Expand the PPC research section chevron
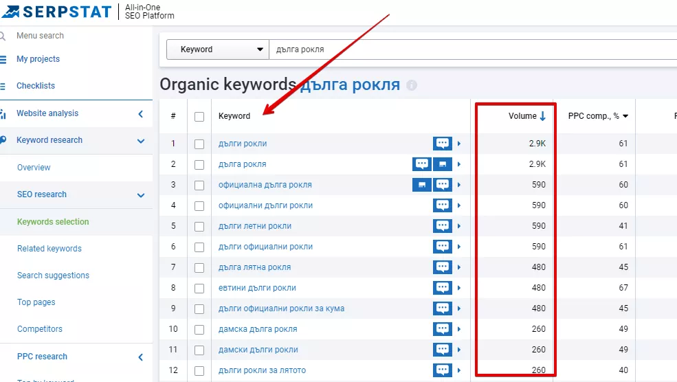The height and width of the screenshot is (382, 677). click(x=140, y=357)
